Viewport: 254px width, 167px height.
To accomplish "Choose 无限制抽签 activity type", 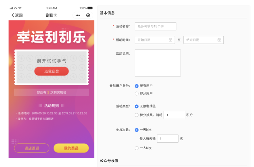I will click(136, 106).
